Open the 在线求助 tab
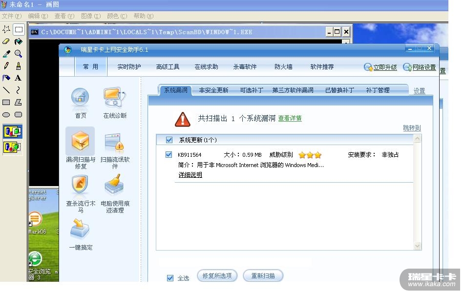465x294 pixels. click(207, 67)
